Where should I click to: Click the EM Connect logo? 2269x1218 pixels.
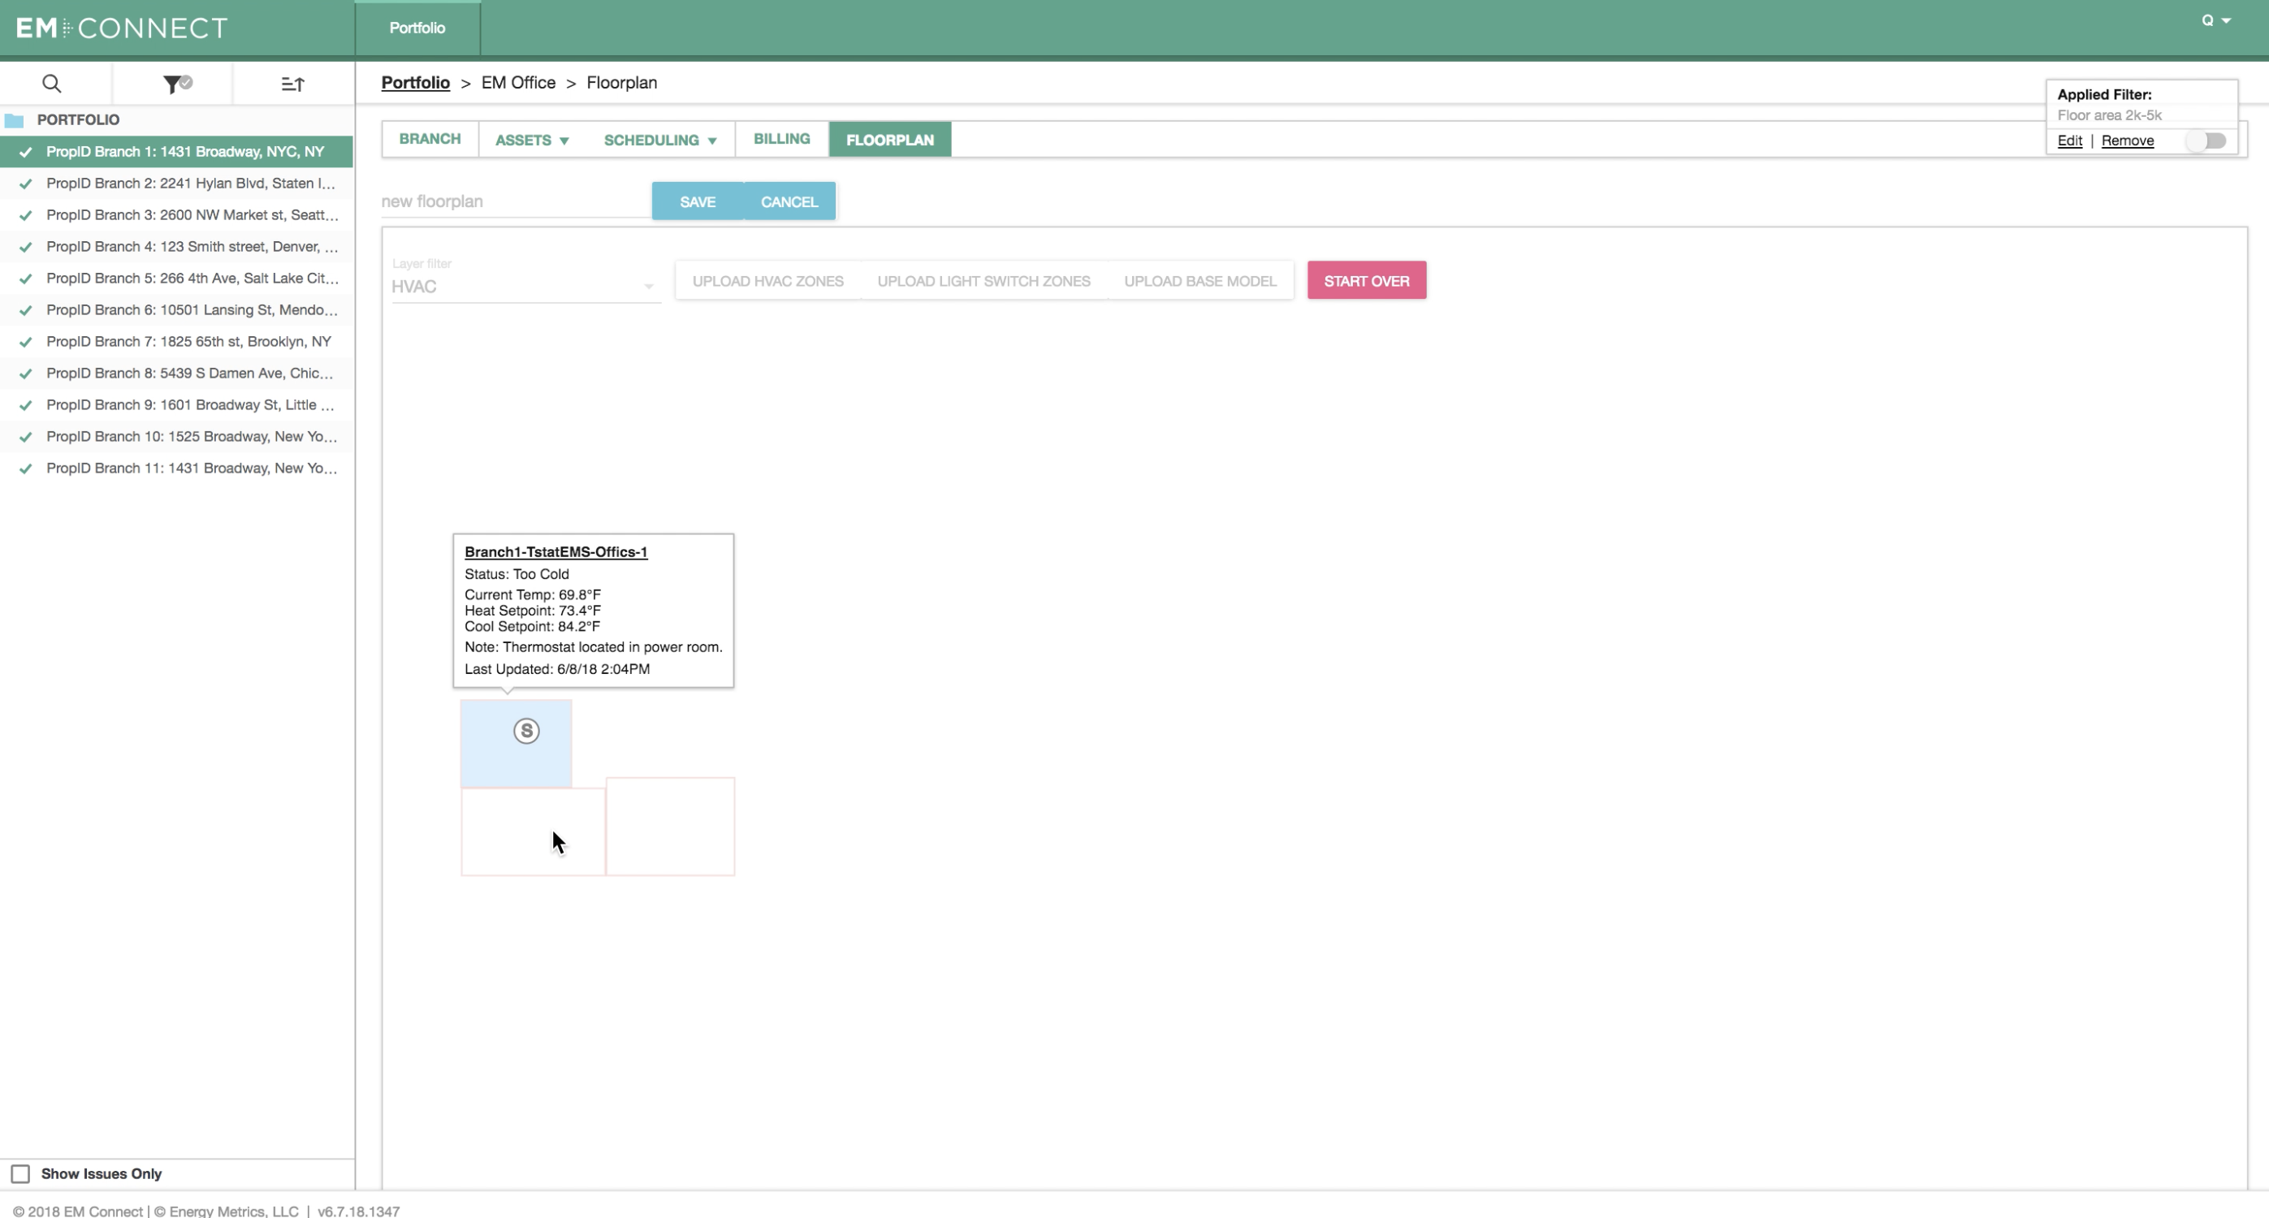click(x=122, y=28)
